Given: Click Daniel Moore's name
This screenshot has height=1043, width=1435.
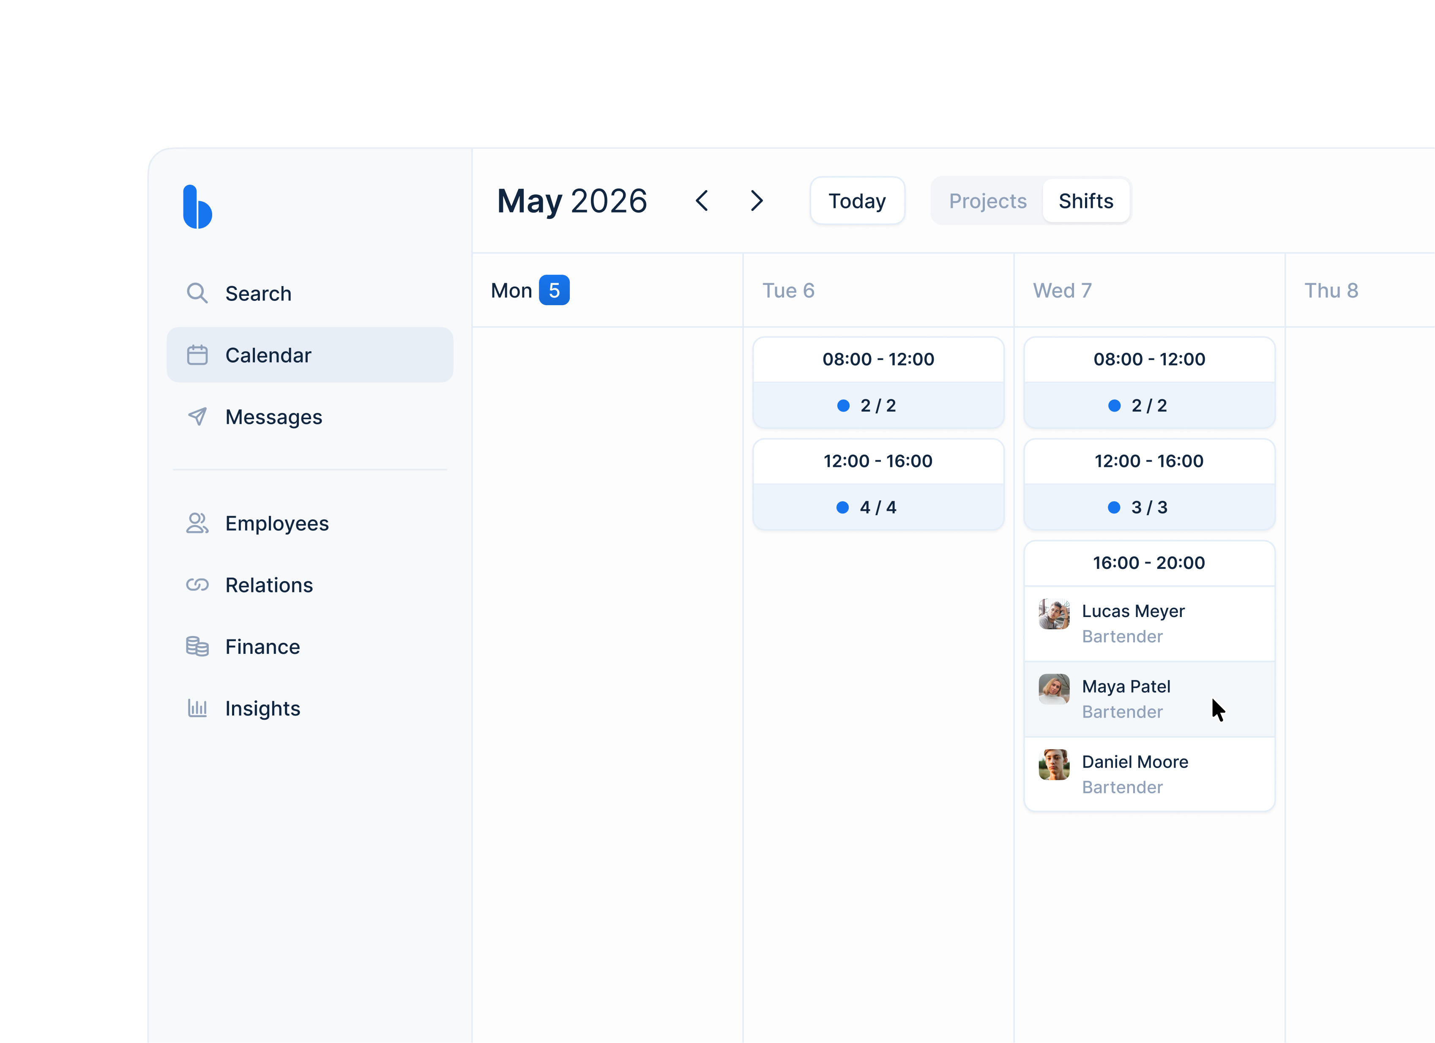Looking at the screenshot, I should tap(1134, 762).
